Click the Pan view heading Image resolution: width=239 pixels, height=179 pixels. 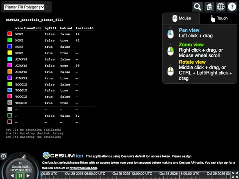click(x=189, y=30)
